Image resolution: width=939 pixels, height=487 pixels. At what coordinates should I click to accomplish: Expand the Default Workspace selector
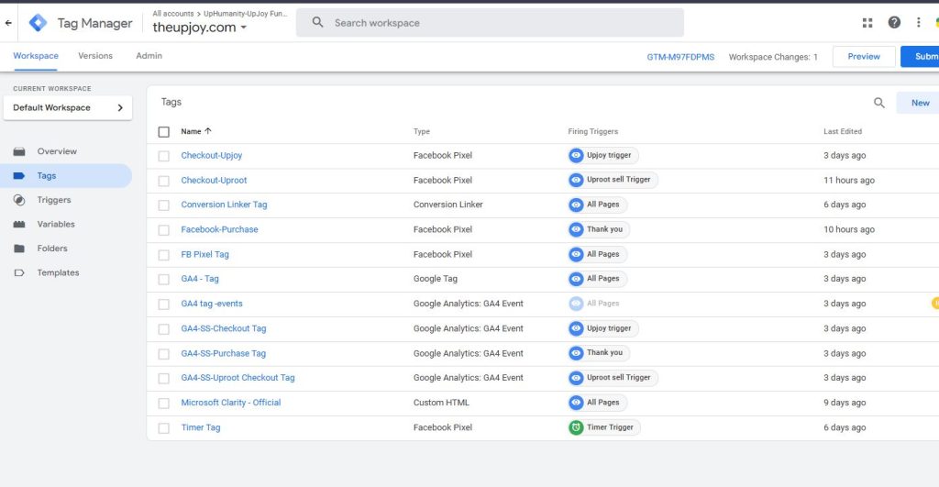(68, 108)
